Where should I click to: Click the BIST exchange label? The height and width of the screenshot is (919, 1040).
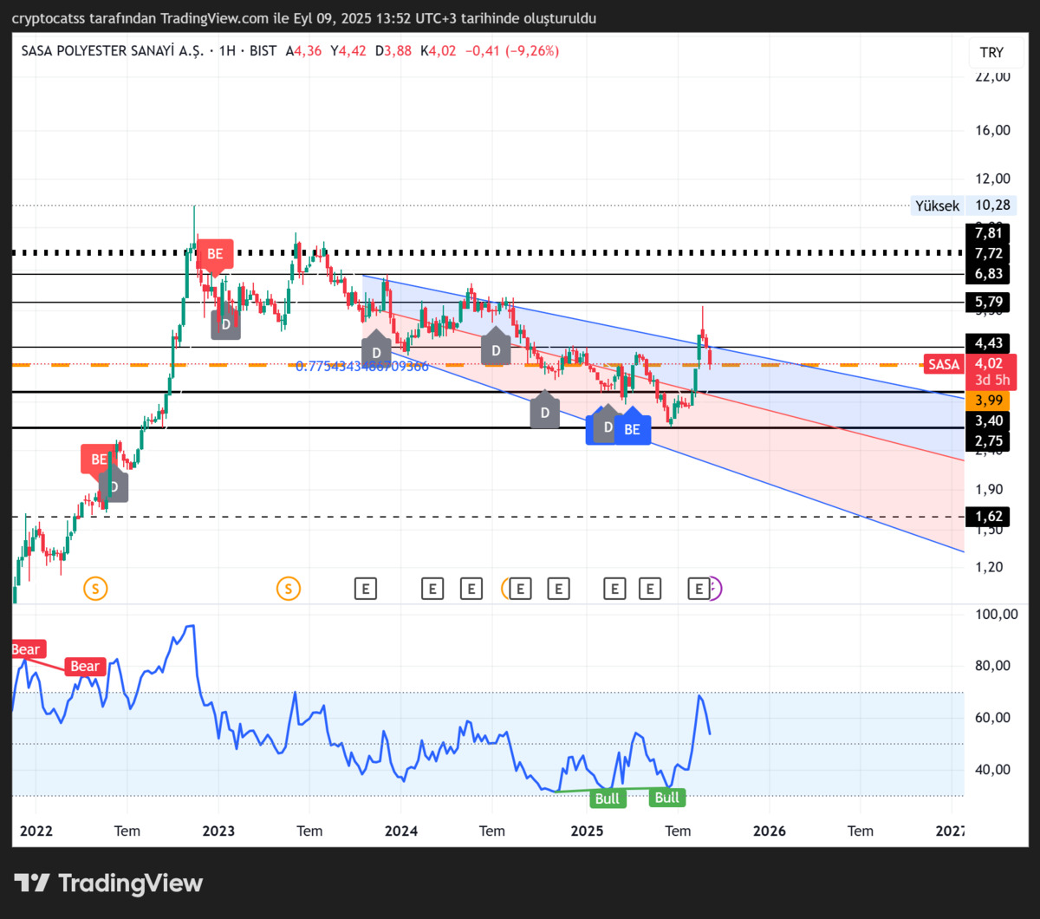point(263,51)
